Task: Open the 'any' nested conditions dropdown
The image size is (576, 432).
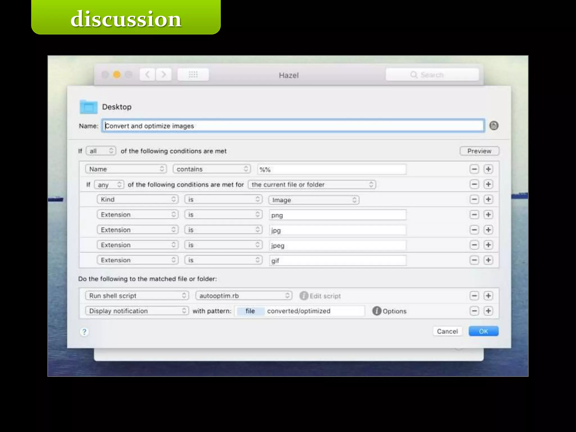Action: [109, 184]
